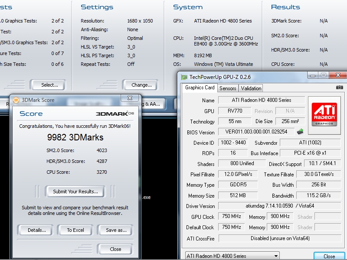Click Select button under Tests
Image resolution: width=347 pixels, height=260 pixels.
coord(49,85)
